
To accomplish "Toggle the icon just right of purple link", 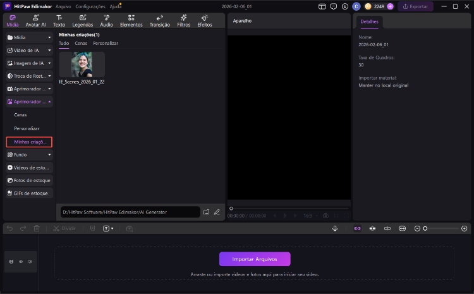I will [372, 228].
